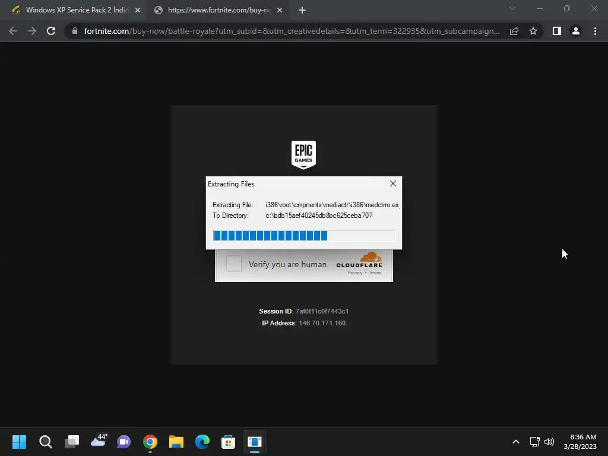Open the tab search dropdown arrow

coord(512,8)
